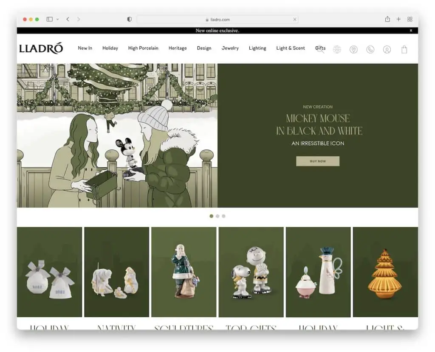Click the Safari share icon
Image resolution: width=435 pixels, height=352 pixels.
point(387,19)
